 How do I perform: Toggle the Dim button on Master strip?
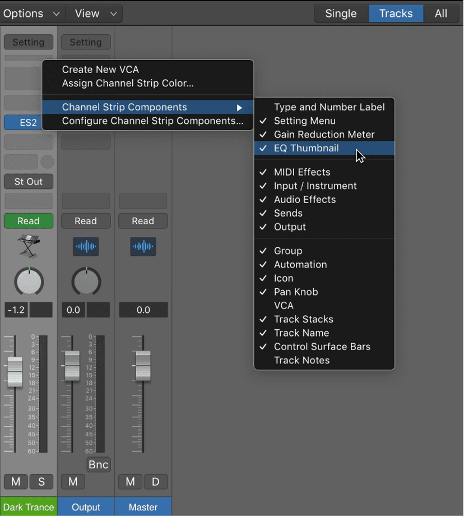(156, 482)
